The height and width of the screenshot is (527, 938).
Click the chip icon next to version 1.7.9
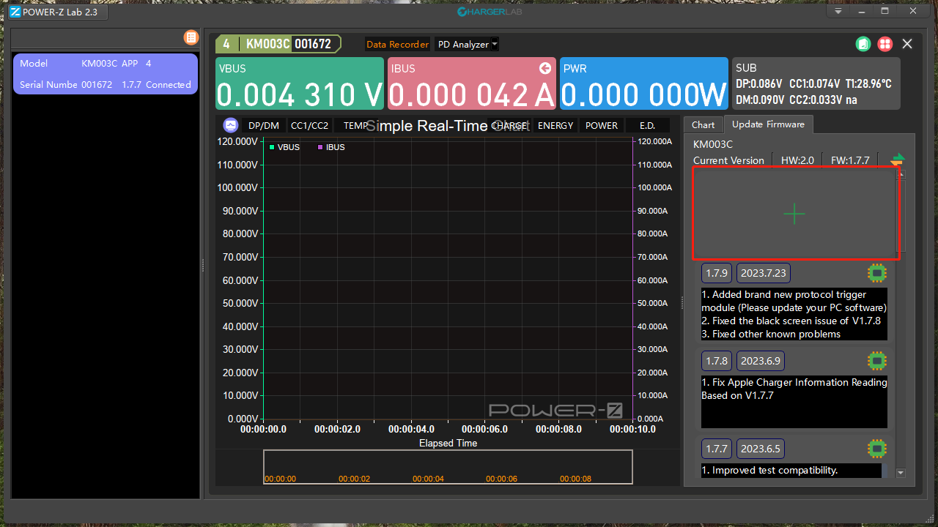pyautogui.click(x=876, y=272)
